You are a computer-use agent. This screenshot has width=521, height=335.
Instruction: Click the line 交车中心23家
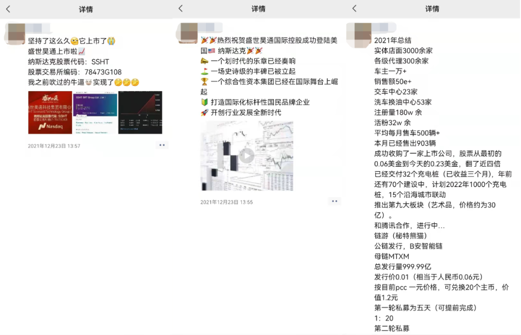396,92
